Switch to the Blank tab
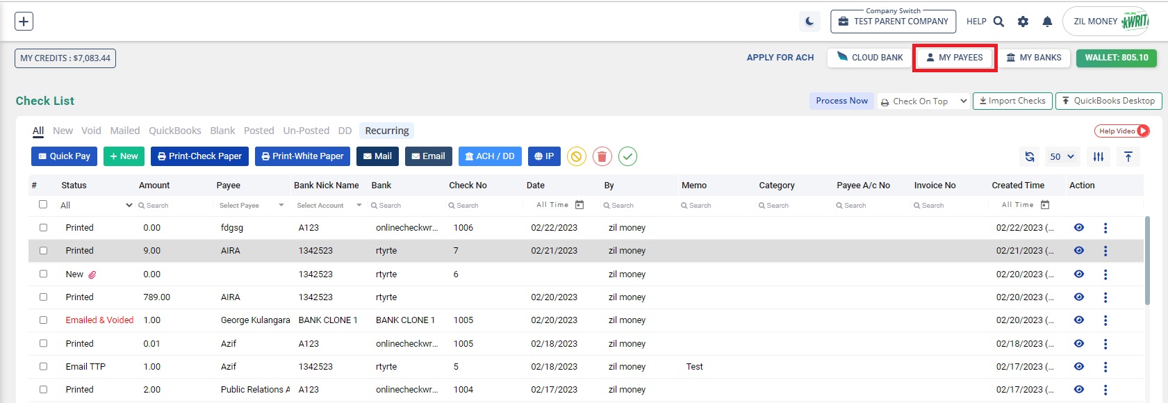Image resolution: width=1168 pixels, height=403 pixels. pos(222,131)
